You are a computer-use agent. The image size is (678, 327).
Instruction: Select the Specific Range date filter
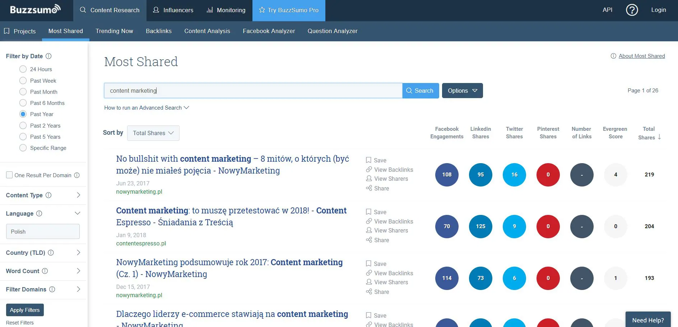click(23, 148)
